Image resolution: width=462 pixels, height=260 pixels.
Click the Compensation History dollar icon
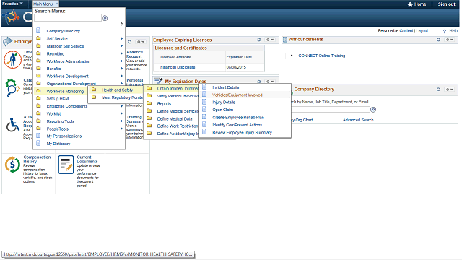pos(13,164)
